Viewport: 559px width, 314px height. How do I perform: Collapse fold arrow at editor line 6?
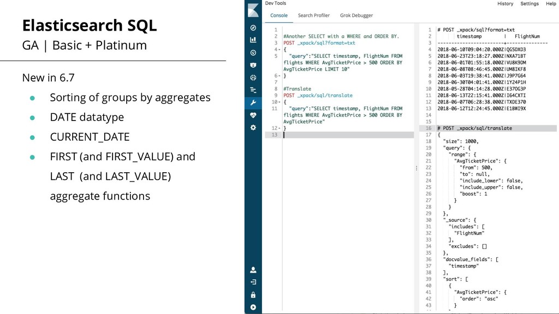(x=279, y=76)
